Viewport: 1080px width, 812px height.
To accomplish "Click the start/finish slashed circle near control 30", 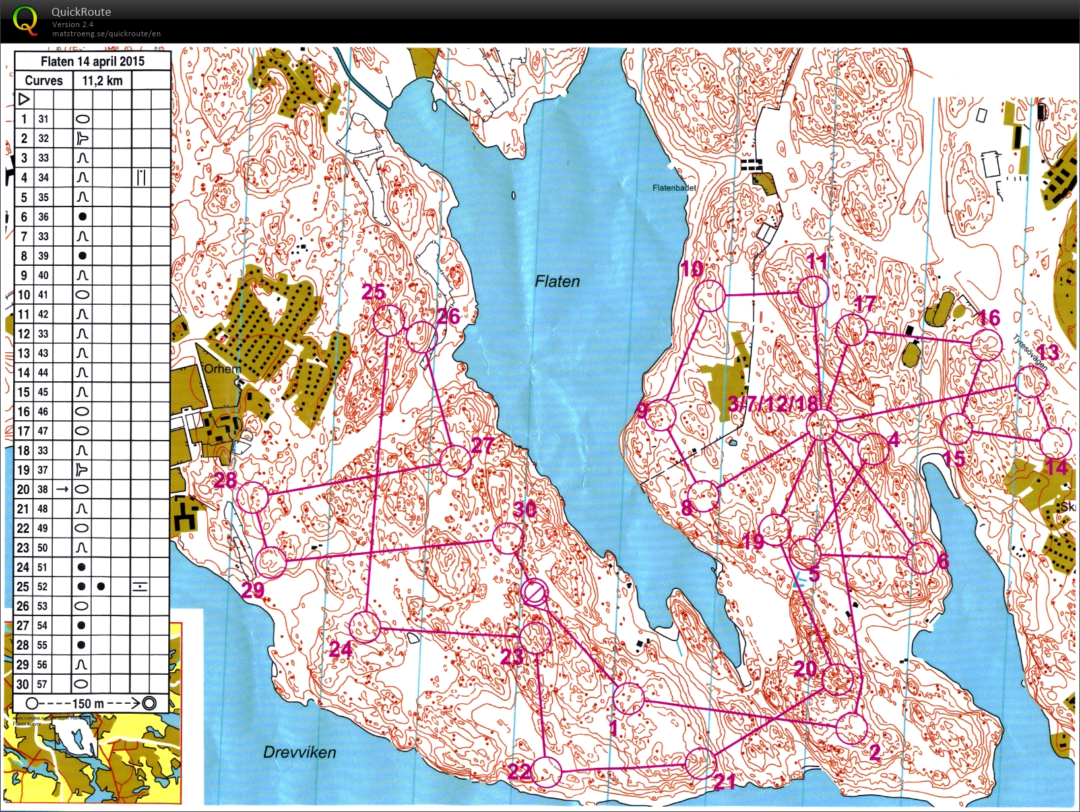I will 534,593.
